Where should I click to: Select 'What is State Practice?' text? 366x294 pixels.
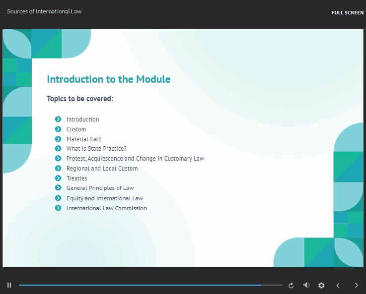tap(96, 149)
